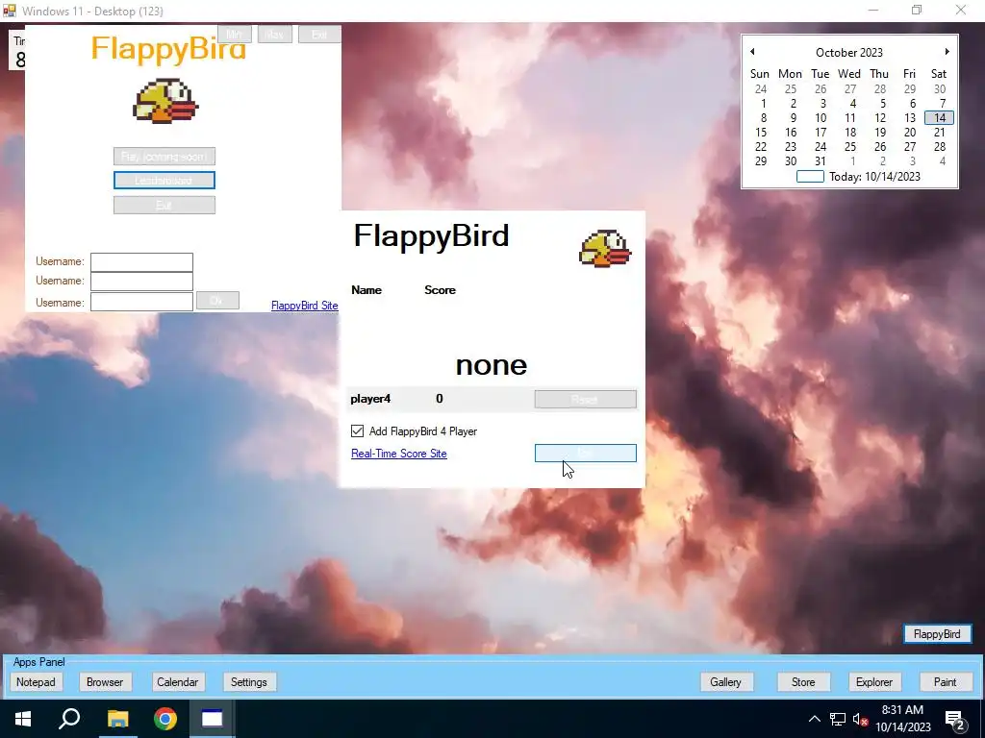
Task: Go to next month in calendar
Action: point(947,52)
